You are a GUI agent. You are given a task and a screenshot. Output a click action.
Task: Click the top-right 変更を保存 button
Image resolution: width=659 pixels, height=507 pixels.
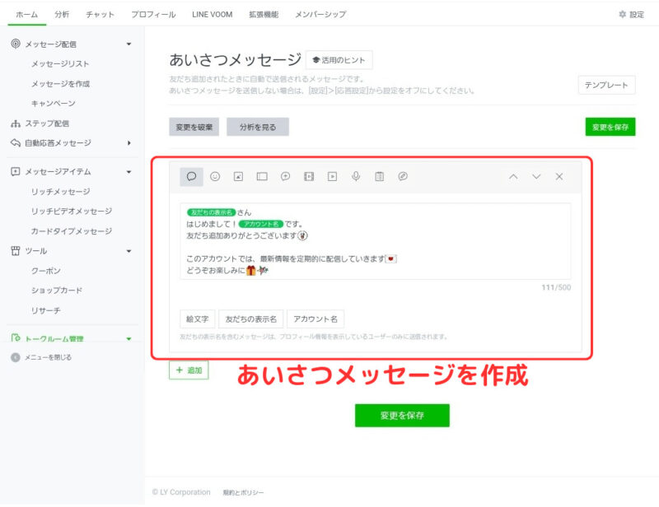(x=610, y=127)
